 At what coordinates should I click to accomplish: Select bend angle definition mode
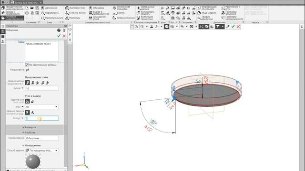tap(28, 101)
